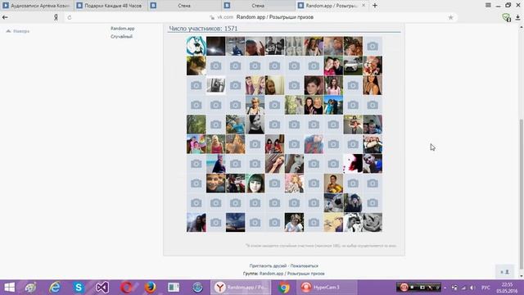Viewport: 524px width, 295px height.
Task: Open the avatar with red splash on white
Action: (353, 164)
